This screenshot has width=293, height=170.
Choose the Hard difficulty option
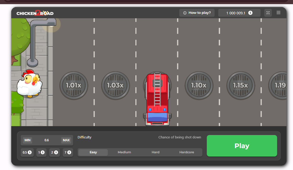coord(156,152)
